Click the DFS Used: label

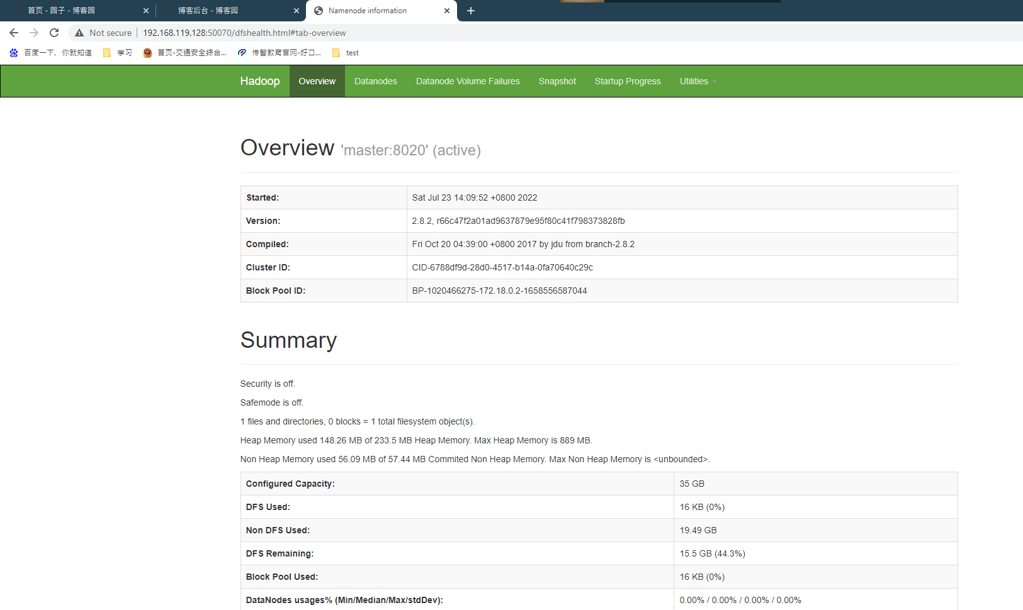268,507
